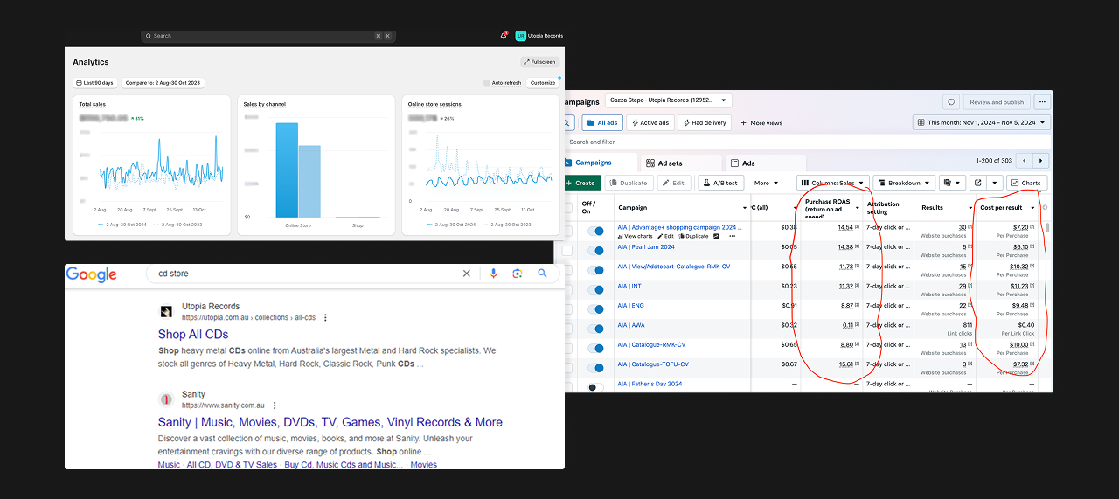Viewport: 1119px width, 499px height.
Task: Open the Shop All CDs search result
Action: 193,334
